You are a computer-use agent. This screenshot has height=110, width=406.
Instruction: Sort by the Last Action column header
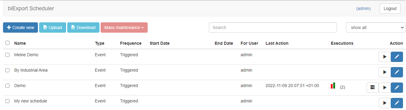[x=277, y=43]
